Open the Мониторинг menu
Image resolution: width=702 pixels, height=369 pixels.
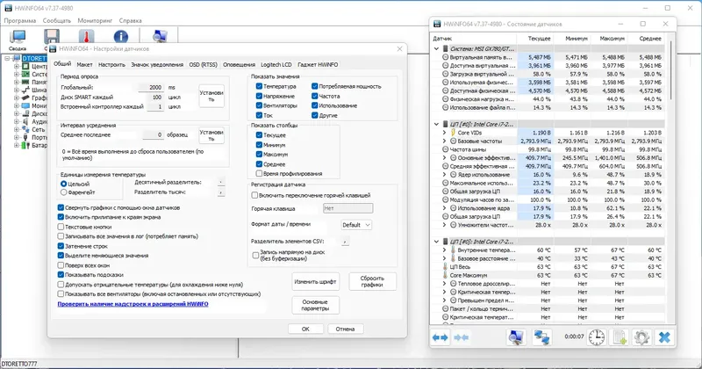(95, 20)
